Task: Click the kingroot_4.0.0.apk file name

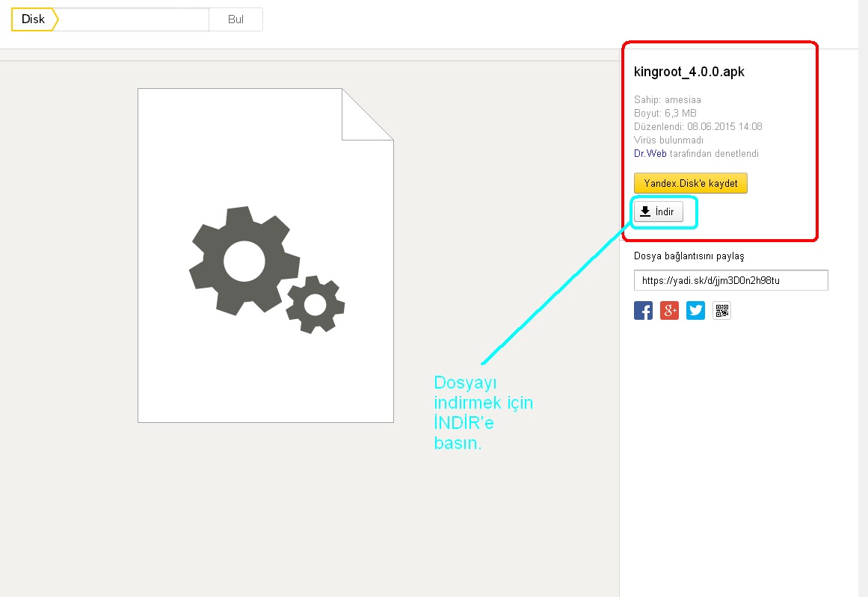Action: [689, 72]
